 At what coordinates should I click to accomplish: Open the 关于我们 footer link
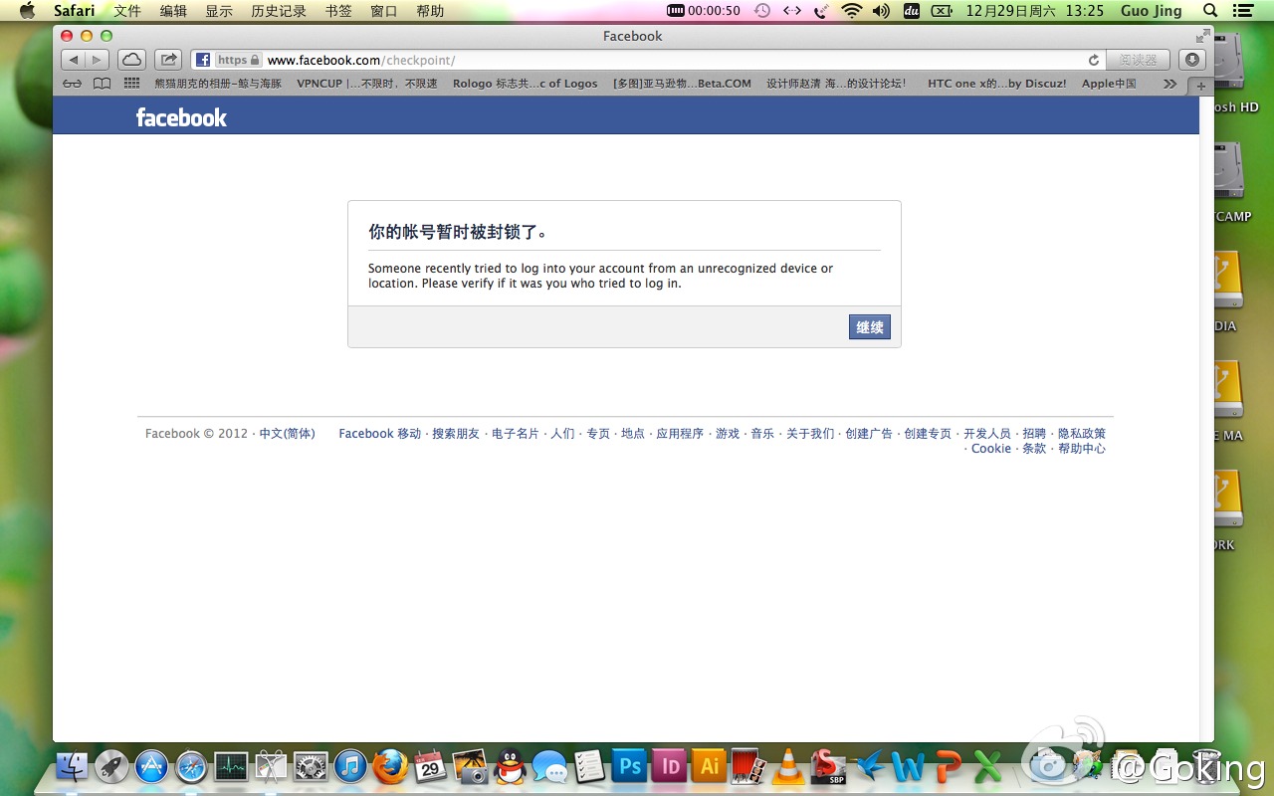(x=810, y=434)
